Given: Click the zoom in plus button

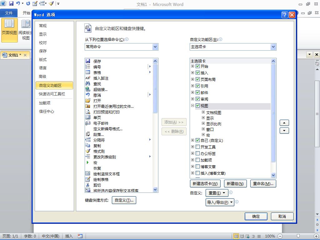Looking at the screenshot, I should click(x=316, y=236).
